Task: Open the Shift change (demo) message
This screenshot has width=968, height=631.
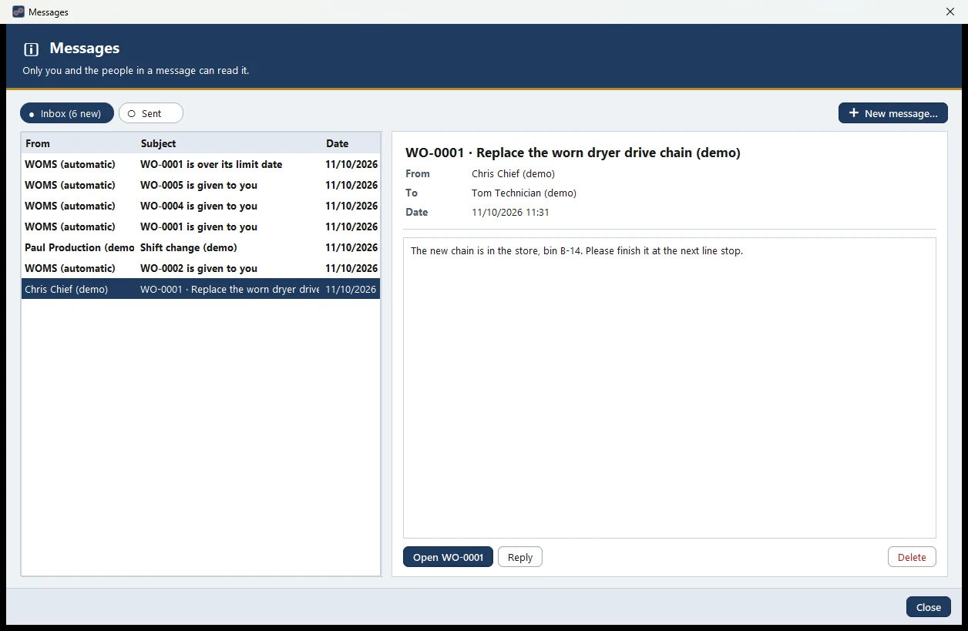Action: coord(200,247)
